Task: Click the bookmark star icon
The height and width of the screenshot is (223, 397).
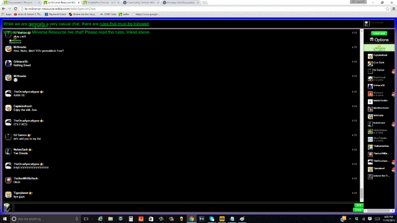Action: (387, 9)
